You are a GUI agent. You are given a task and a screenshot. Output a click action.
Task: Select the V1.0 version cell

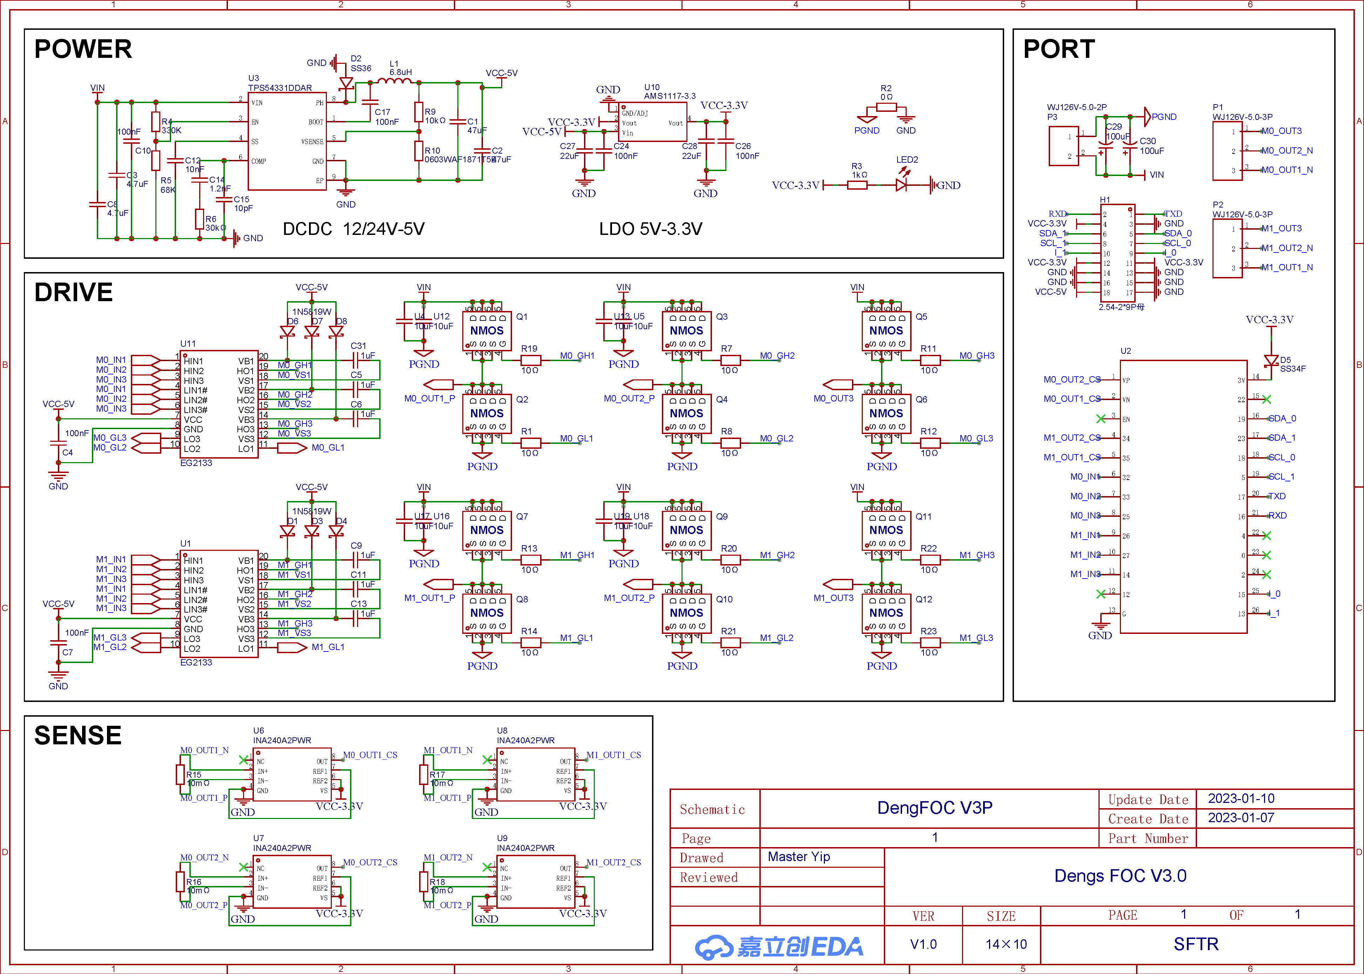click(x=923, y=945)
